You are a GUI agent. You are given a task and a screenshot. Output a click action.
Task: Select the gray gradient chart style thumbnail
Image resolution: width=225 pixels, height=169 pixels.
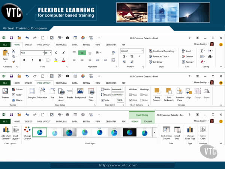(x=70, y=132)
